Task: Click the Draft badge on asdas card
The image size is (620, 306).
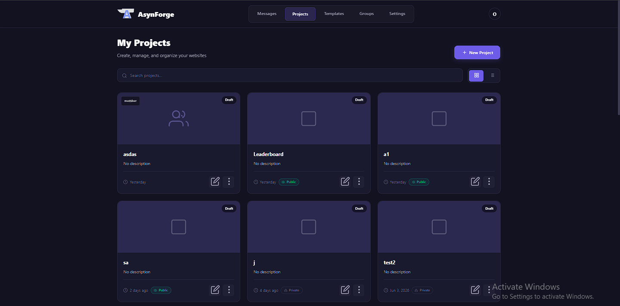Action: 229,100
